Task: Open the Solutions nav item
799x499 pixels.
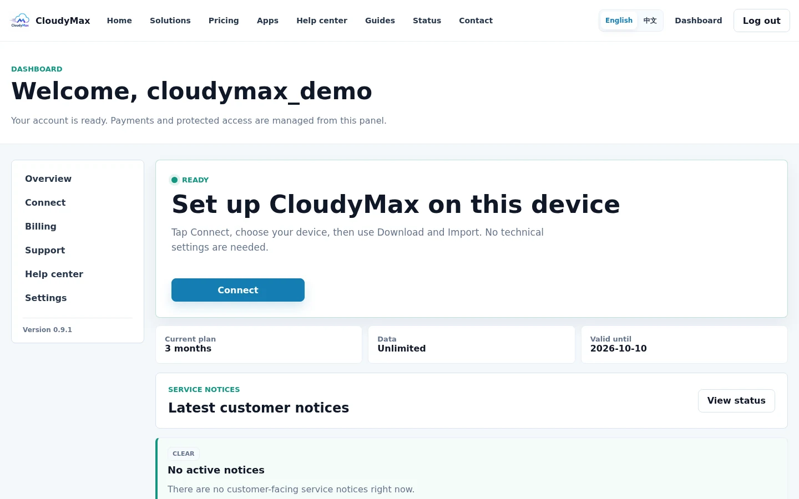Action: click(170, 21)
